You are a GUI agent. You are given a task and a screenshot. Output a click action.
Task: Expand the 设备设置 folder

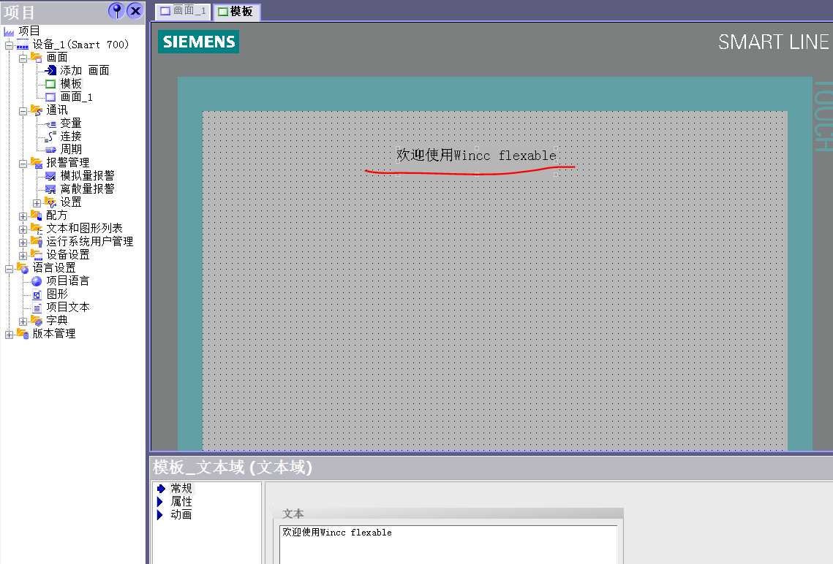coord(23,256)
